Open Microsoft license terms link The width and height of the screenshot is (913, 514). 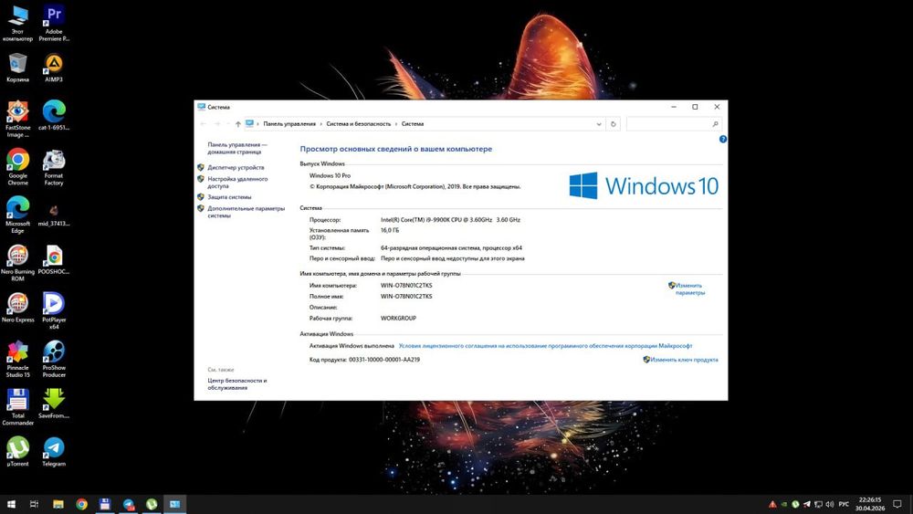[x=545, y=346]
